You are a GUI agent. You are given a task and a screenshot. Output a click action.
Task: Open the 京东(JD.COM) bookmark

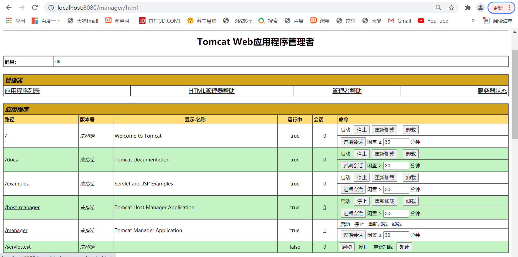(160, 21)
